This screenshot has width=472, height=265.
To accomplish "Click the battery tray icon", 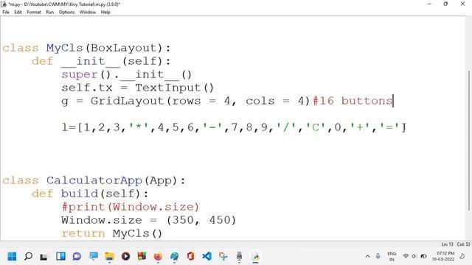I will coord(423,256).
